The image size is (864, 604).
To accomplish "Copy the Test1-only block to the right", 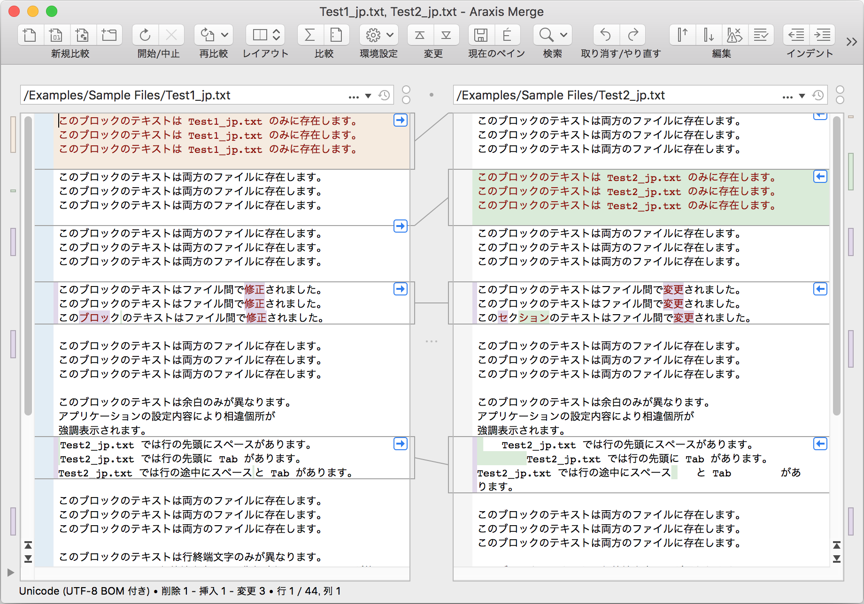I will pyautogui.click(x=400, y=120).
